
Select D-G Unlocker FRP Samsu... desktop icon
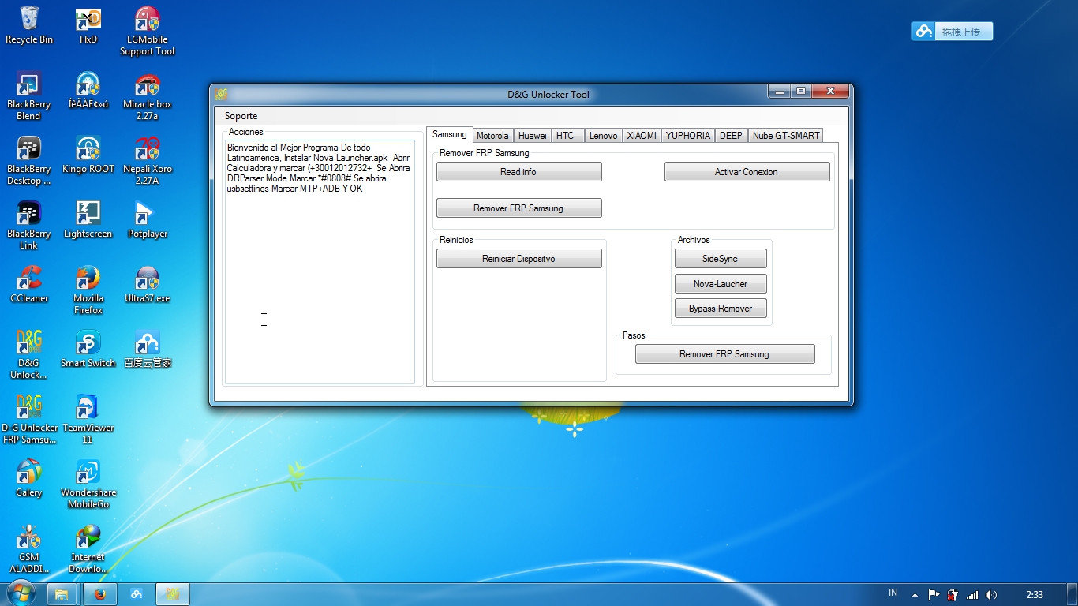pyautogui.click(x=29, y=420)
